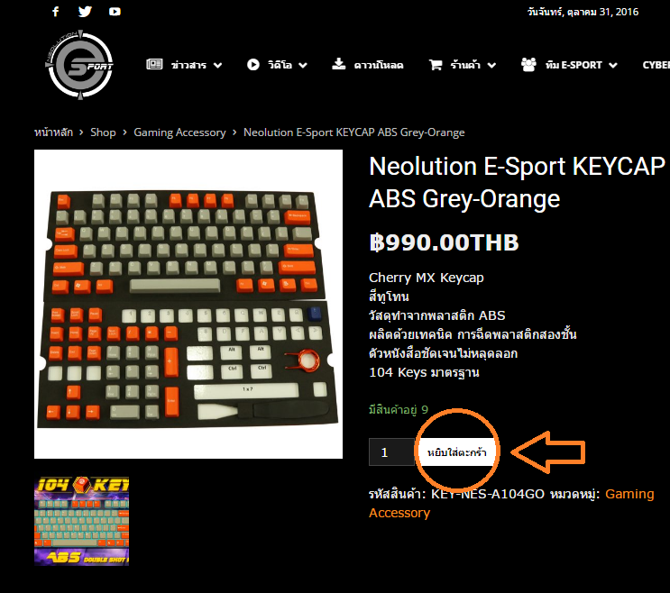Screen dimensions: 670x593
Task: Click the หยิบใส่ตะกร้า add-to-cart button
Action: coord(456,452)
